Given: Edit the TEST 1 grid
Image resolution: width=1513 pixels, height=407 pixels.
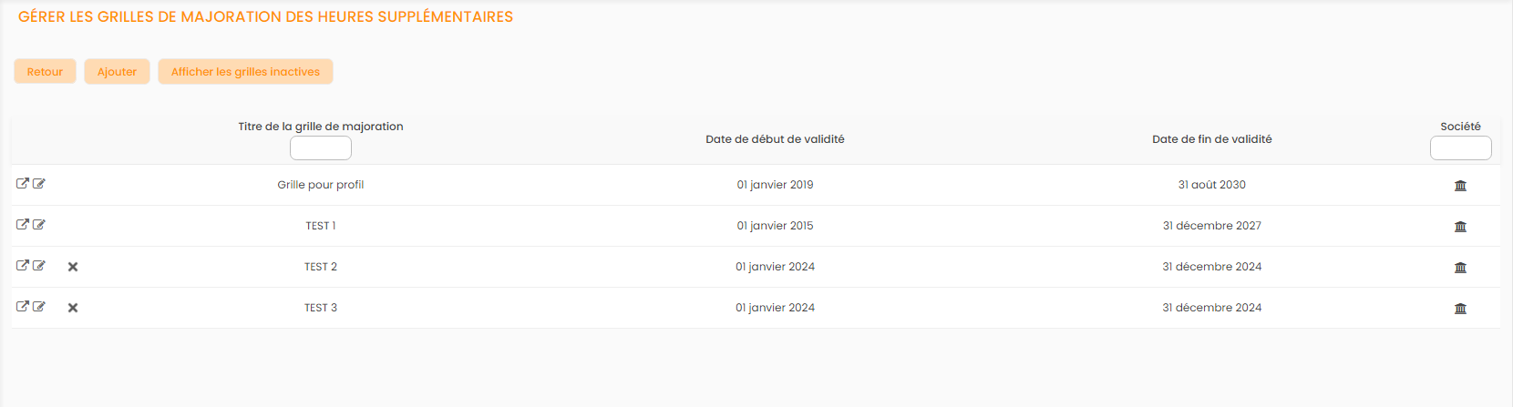Looking at the screenshot, I should tap(39, 225).
